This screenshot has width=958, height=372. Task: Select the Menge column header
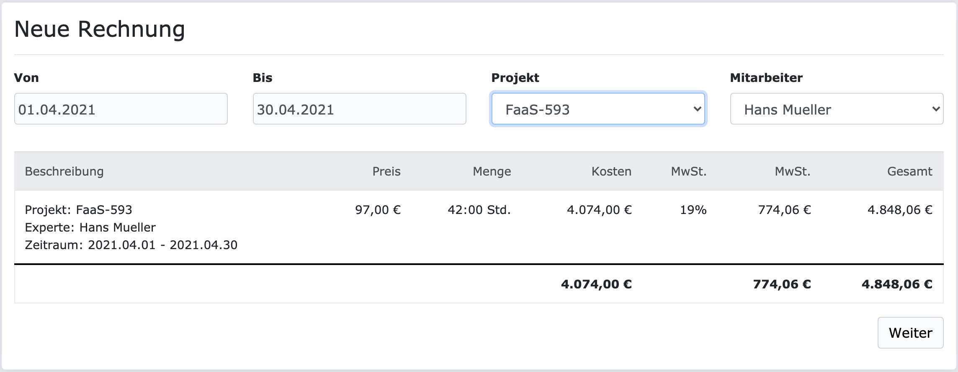[492, 171]
